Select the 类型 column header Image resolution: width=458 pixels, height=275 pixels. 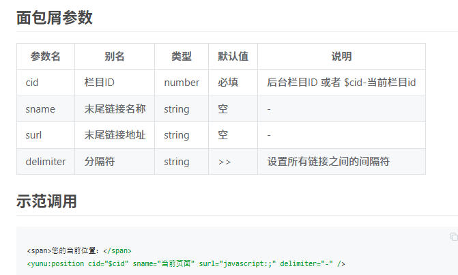pyautogui.click(x=181, y=57)
